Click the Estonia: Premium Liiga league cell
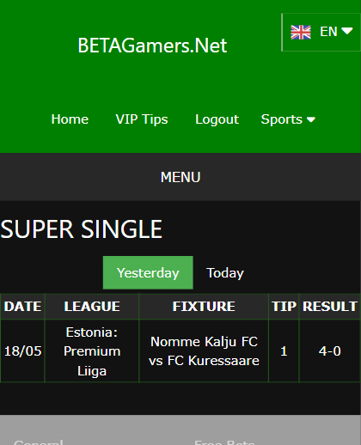 tap(92, 351)
